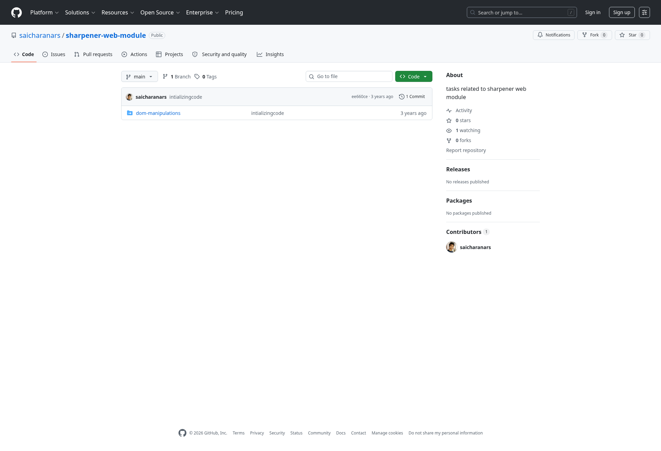
Task: Click the dom-manipulations folder icon
Action: pos(130,113)
